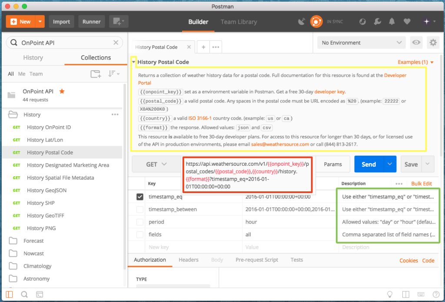Open the interceptor satellite icon

302,22
